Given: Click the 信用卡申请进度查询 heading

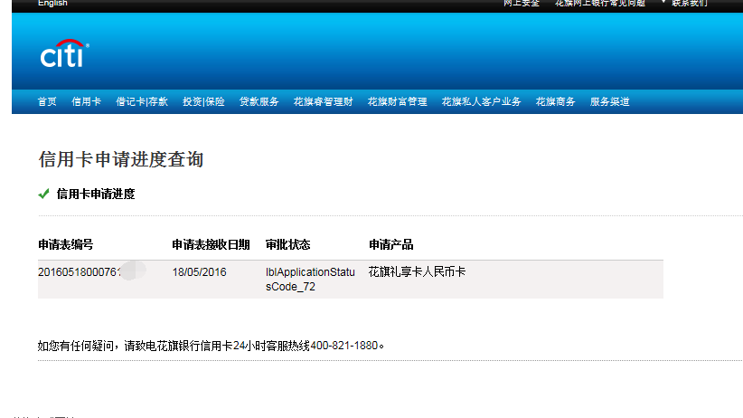Looking at the screenshot, I should tap(121, 159).
